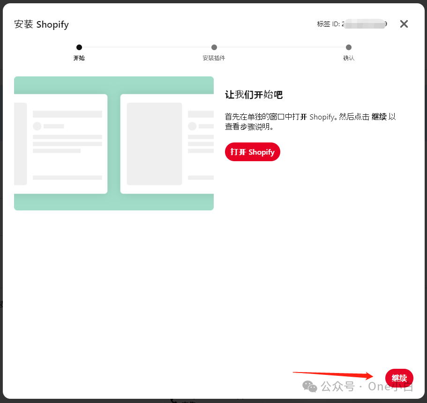The width and height of the screenshot is (427, 403).
Task: Click the 安装 Shopify dialog title
Action: (x=41, y=24)
